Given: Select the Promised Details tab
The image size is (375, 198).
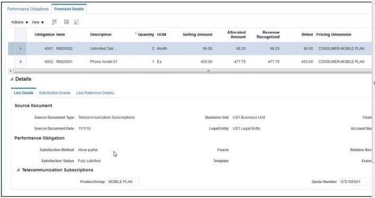Looking at the screenshot, I should click(x=69, y=9).
